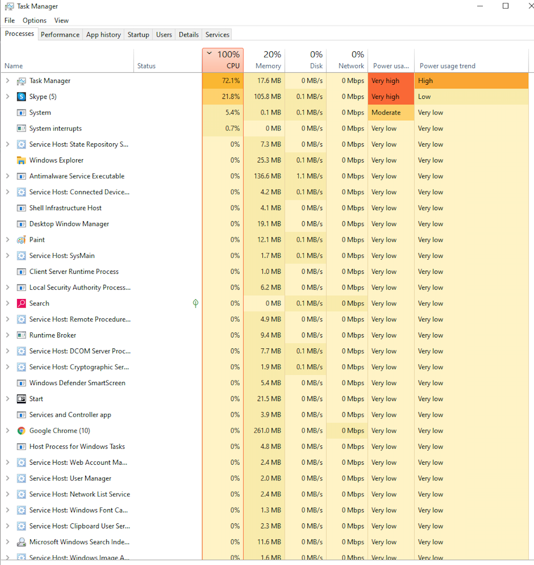The width and height of the screenshot is (534, 565).
Task: Select the 1.1 MB/s disk cell for Antimalware
Action: (305, 176)
